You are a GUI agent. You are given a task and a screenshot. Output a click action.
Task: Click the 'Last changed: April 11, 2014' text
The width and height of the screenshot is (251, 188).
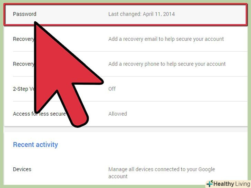click(x=141, y=14)
